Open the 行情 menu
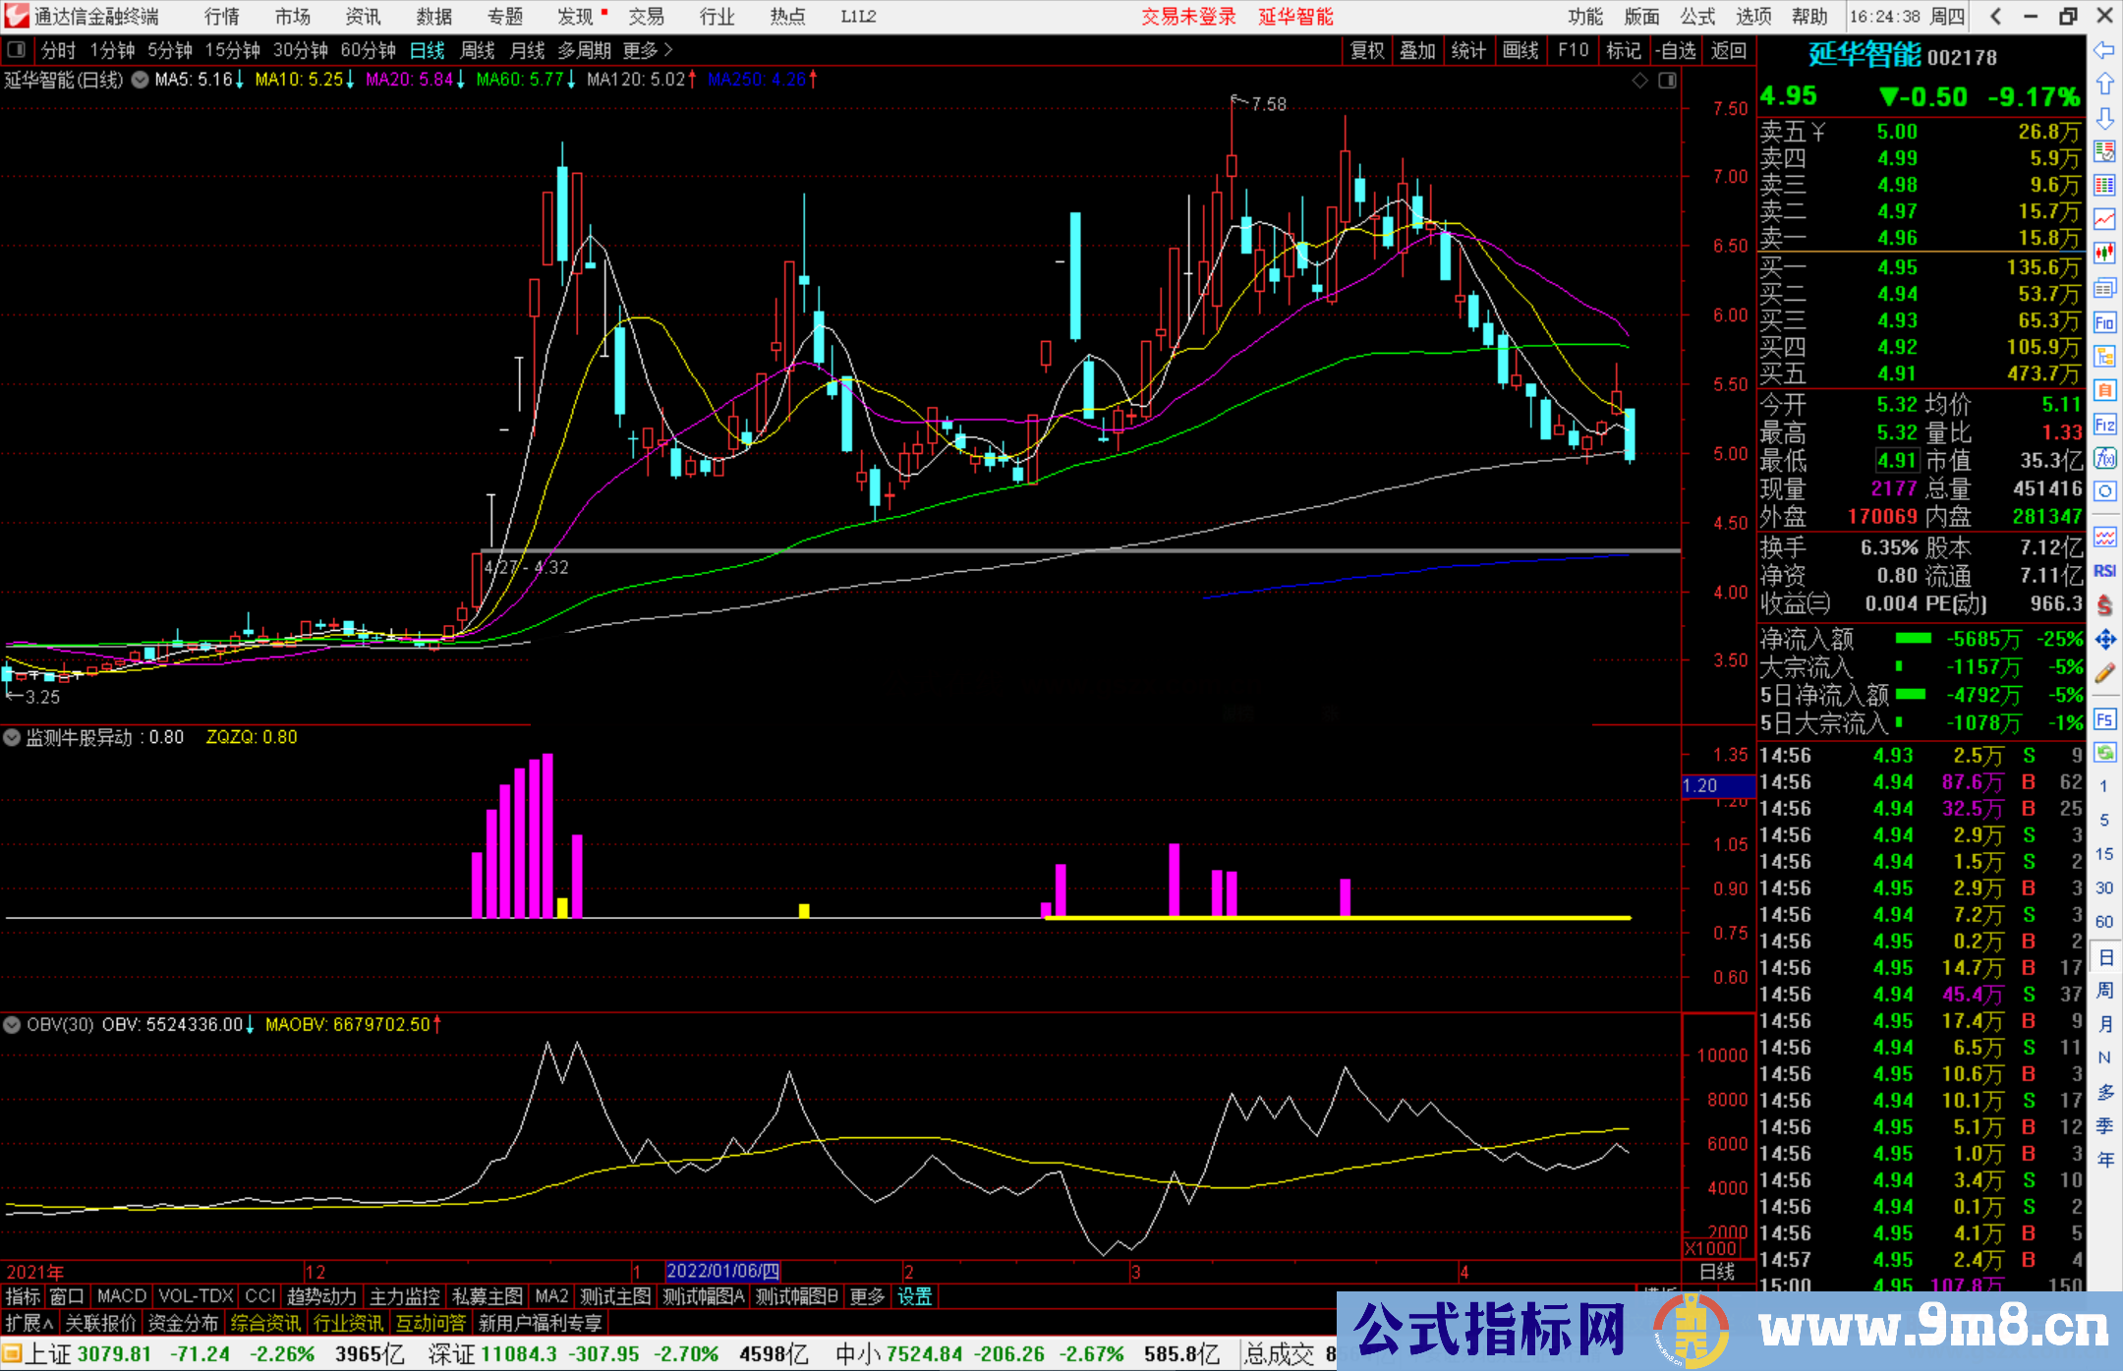Screen dimensions: 2123x1371 pos(221,17)
